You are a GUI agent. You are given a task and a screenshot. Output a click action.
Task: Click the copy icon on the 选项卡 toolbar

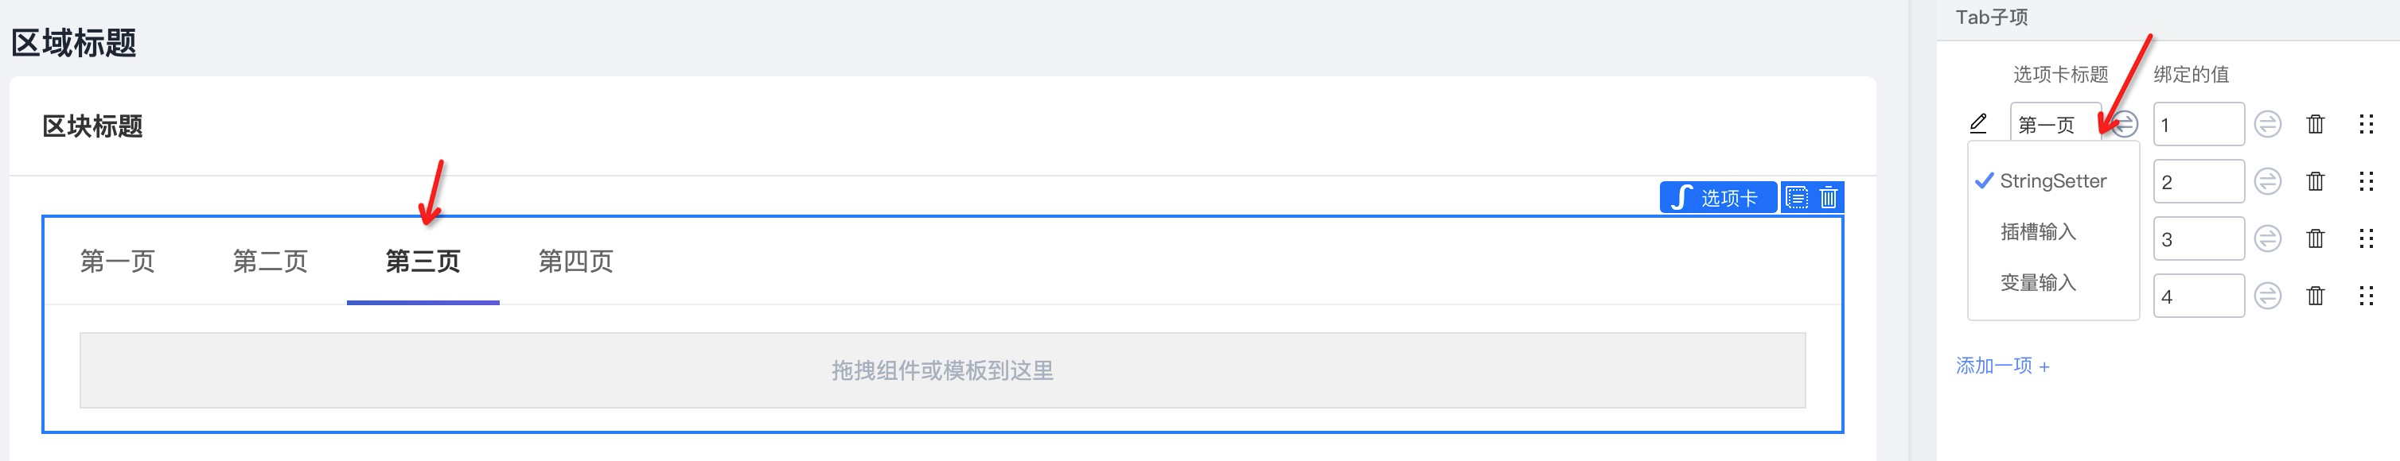(1796, 197)
